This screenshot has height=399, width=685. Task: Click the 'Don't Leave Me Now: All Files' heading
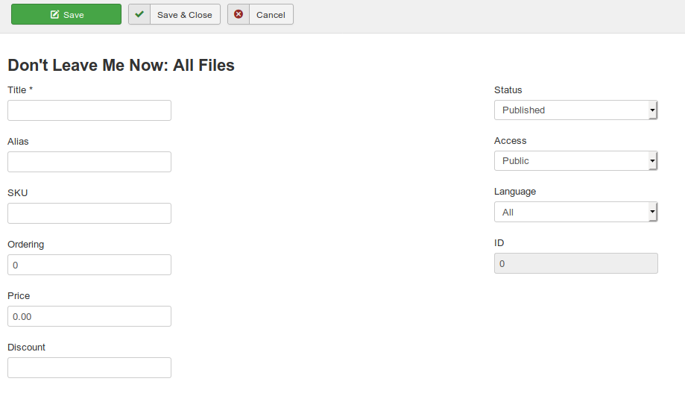(x=121, y=66)
